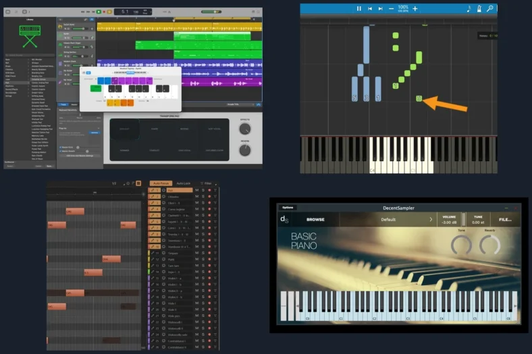Open the Default preset selector in DecentSampler

coord(388,220)
